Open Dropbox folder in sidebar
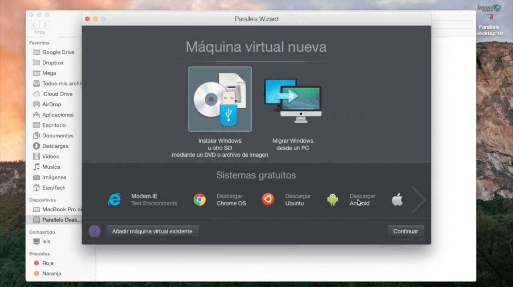This screenshot has width=513, height=287. click(53, 63)
